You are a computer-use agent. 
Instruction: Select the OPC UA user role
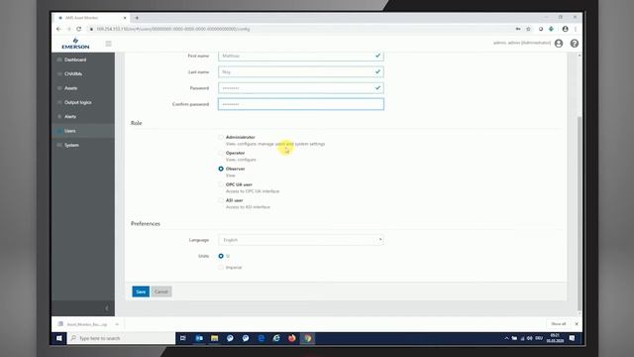tap(221, 184)
